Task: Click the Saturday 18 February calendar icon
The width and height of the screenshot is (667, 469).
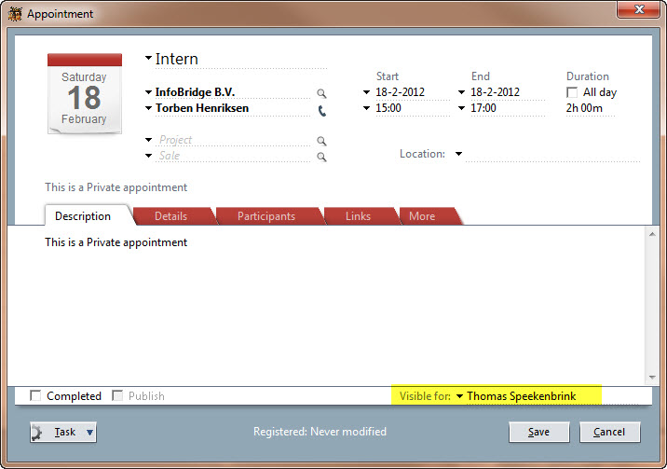Action: 85,93
